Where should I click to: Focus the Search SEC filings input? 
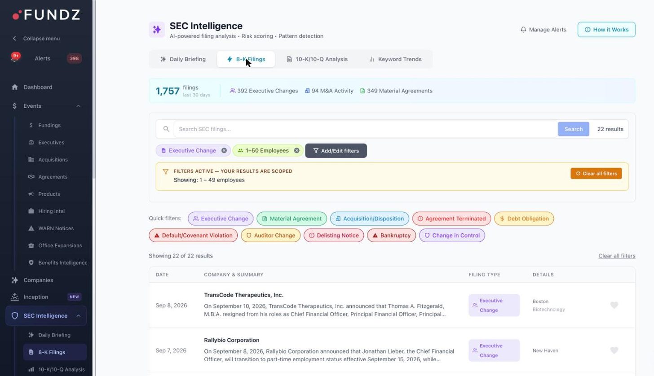pos(366,129)
